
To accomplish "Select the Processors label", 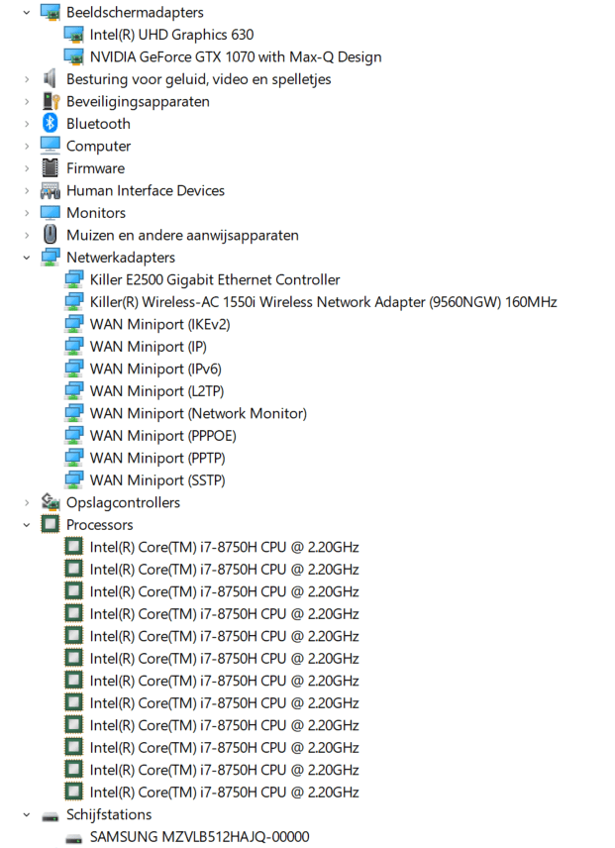I will [99, 525].
